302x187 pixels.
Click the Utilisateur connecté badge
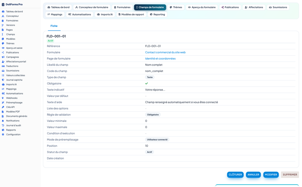pos(157,140)
